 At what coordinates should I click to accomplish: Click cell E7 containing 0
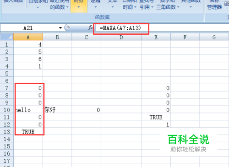pyautogui.click(x=156, y=88)
